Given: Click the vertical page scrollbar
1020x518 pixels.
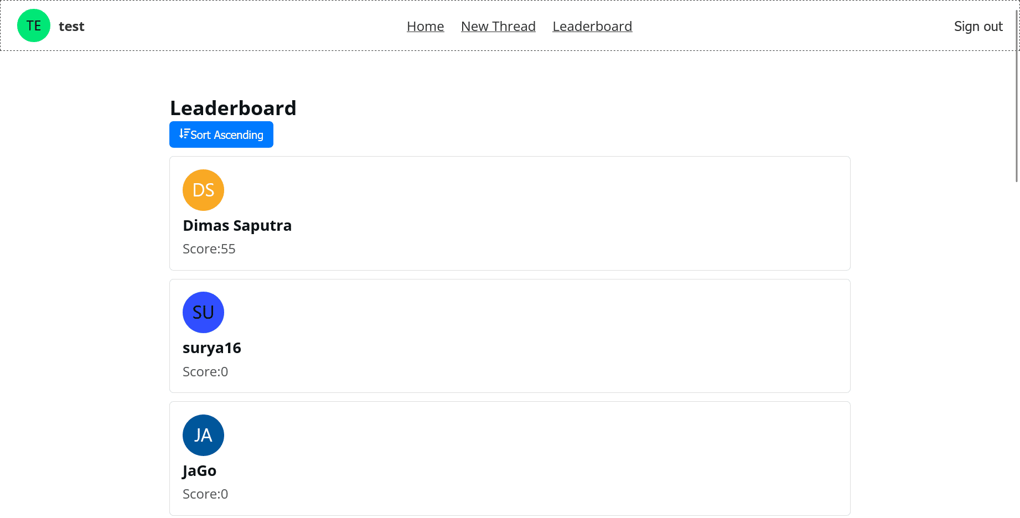Looking at the screenshot, I should (x=1017, y=111).
